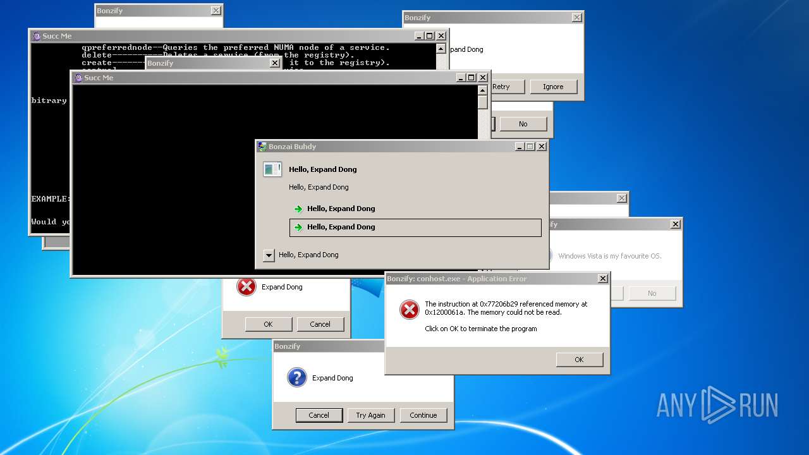Choose highlighted second Hello, Expand Dong command link

point(415,227)
